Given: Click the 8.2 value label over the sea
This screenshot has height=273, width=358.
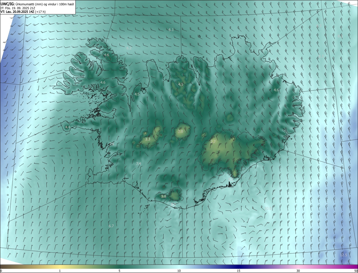Looking at the screenshot, I should (129, 48).
